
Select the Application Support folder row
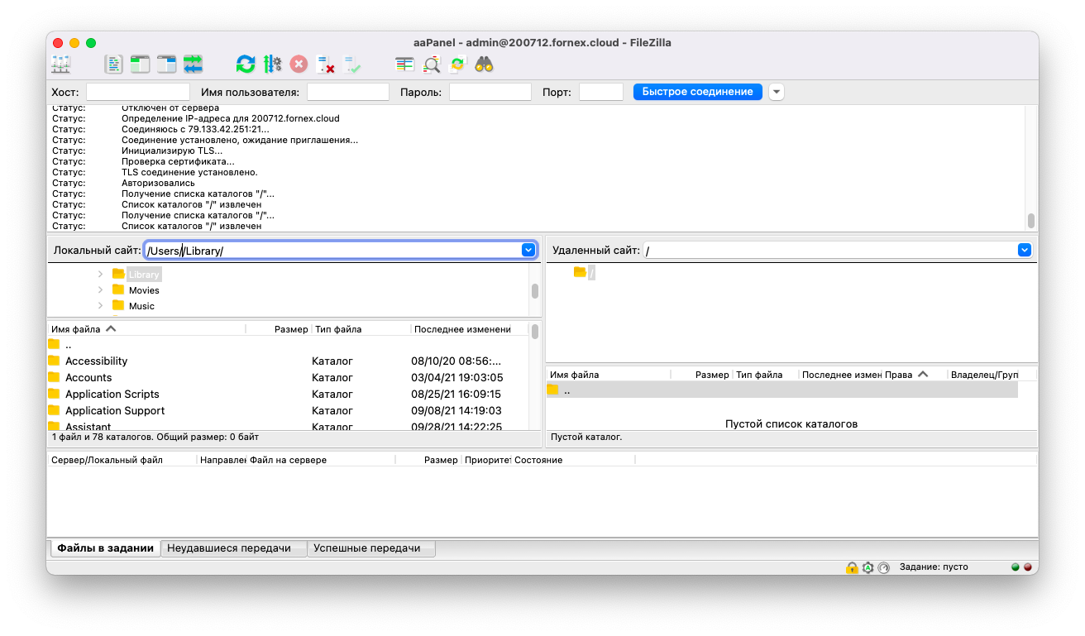click(288, 410)
